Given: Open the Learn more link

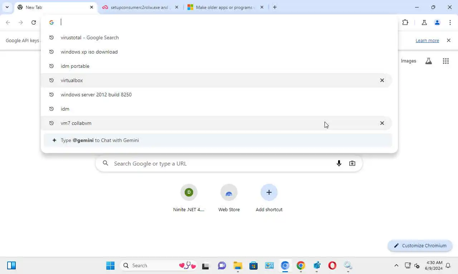Looking at the screenshot, I should point(427,40).
